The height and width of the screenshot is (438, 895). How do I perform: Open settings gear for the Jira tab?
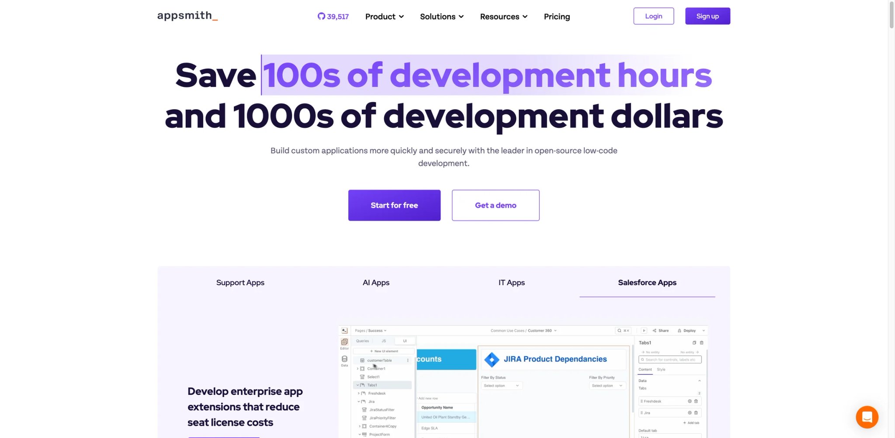point(690,413)
